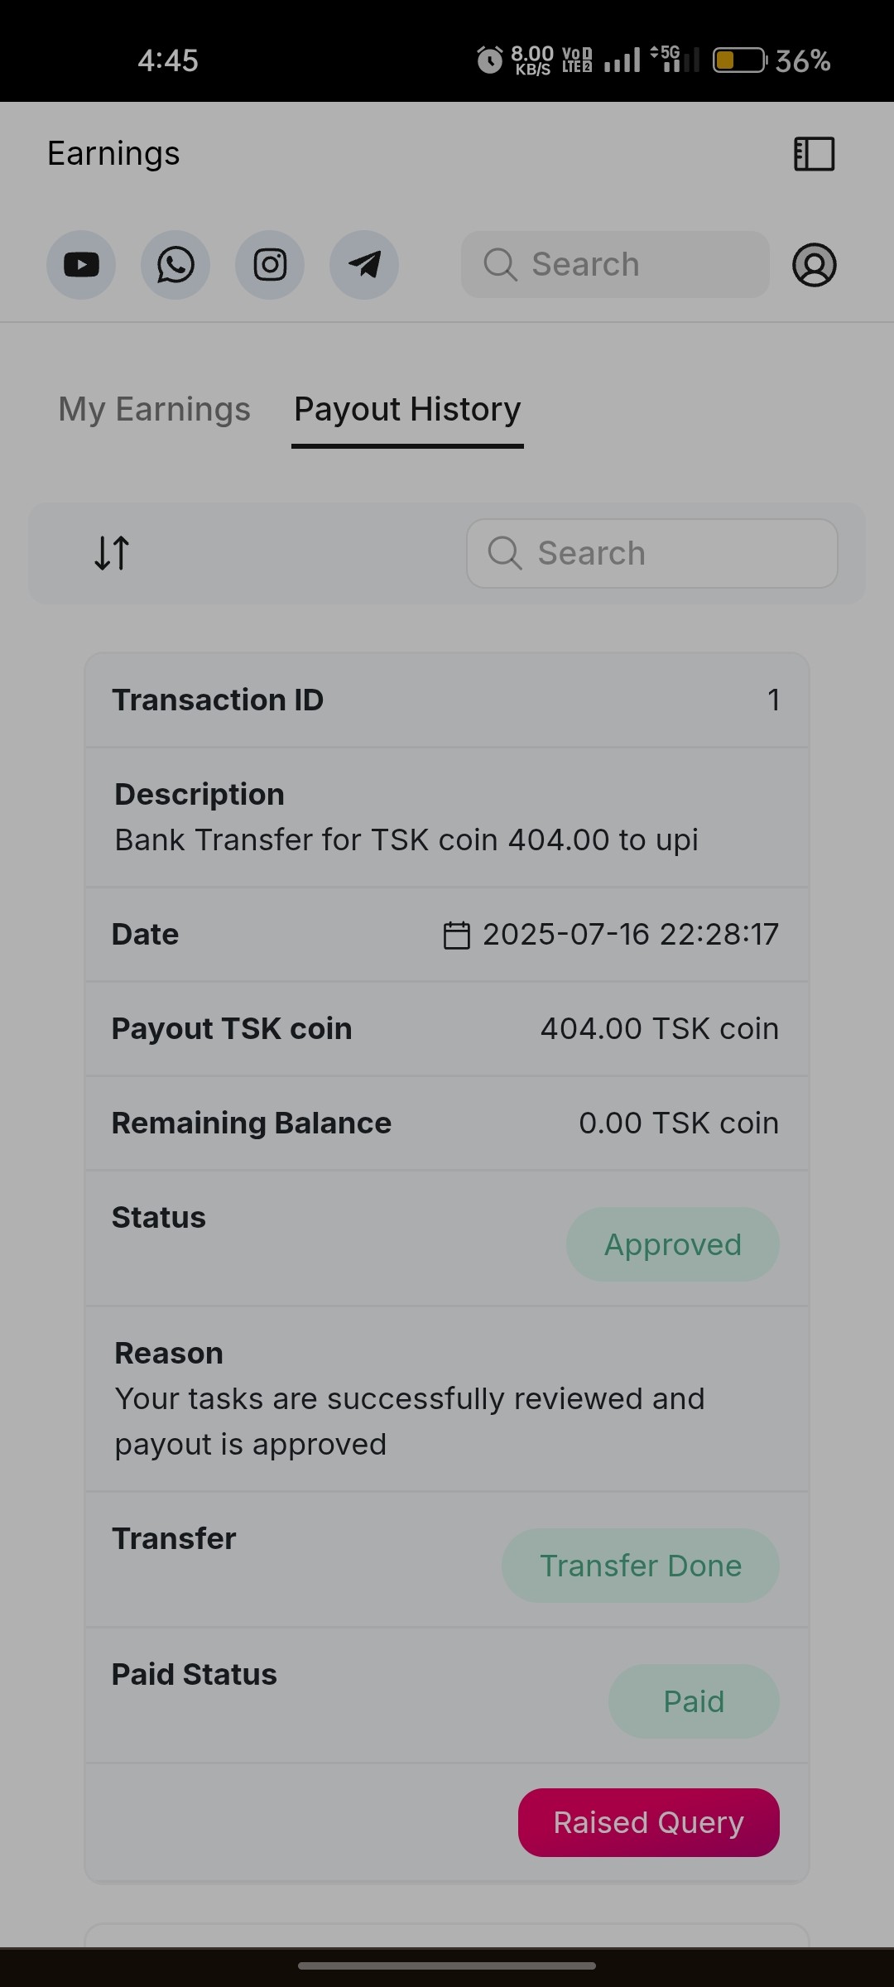
Task: Click the payout history Search box
Action: click(662, 553)
